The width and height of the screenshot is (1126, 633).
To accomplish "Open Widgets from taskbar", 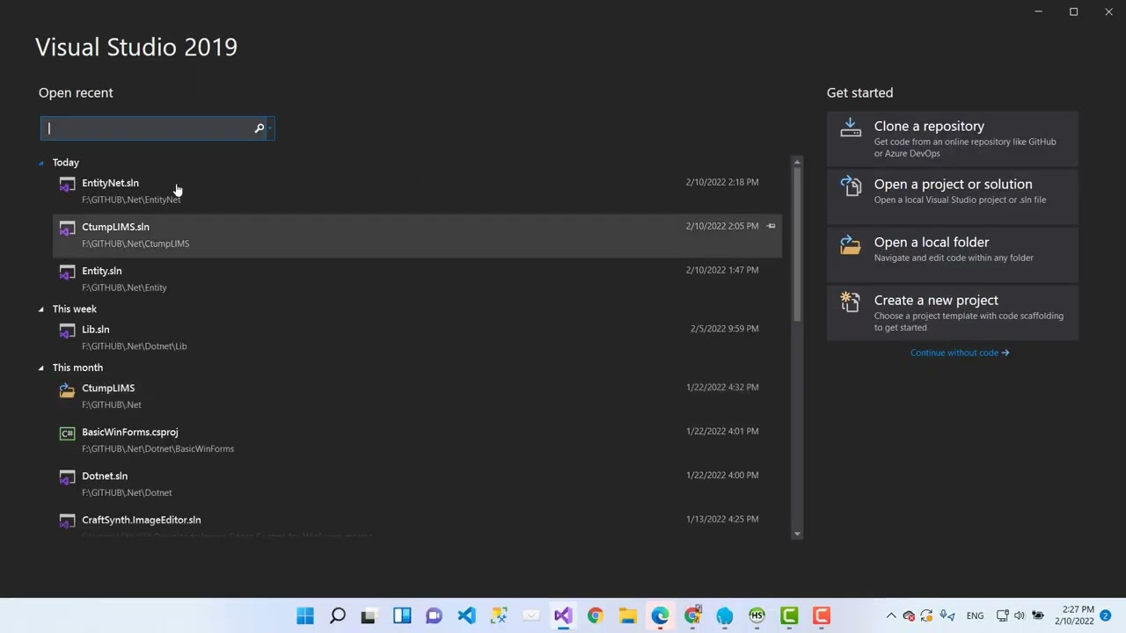I will click(402, 615).
